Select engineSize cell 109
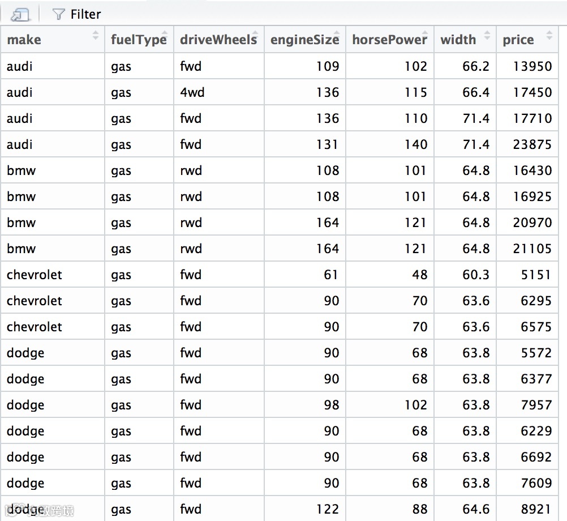Image resolution: width=567 pixels, height=521 pixels. point(305,66)
